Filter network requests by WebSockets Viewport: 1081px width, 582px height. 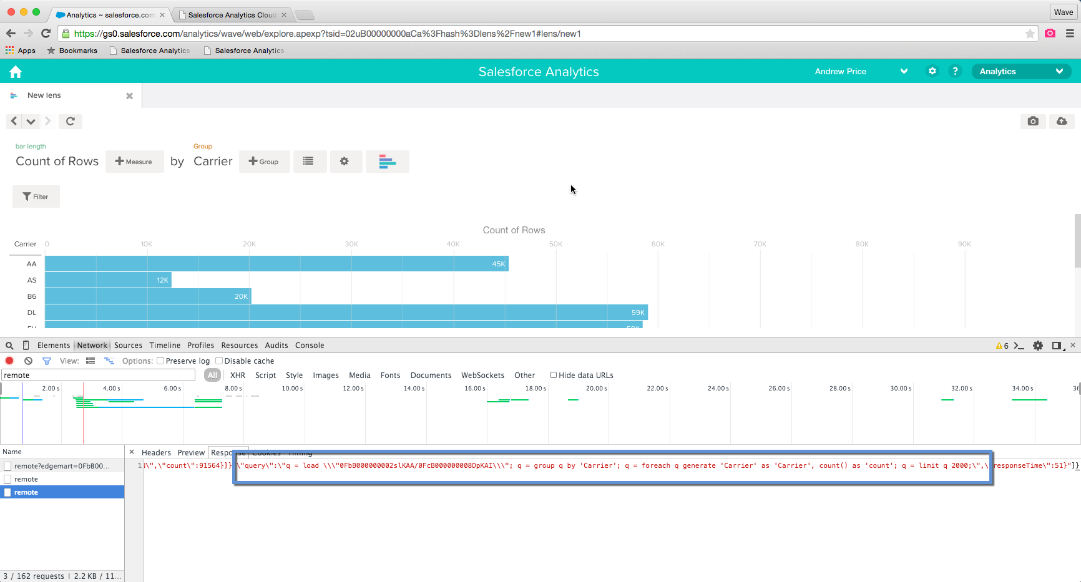[482, 376]
